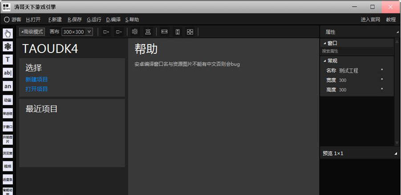Image resolution: width=401 pixels, height=195 pixels.
Task: Open the 画布 300×300 size dropdown
Action: [77, 32]
